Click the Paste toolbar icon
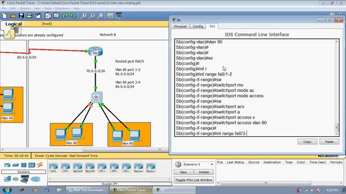The image size is (346, 194). click(56, 16)
